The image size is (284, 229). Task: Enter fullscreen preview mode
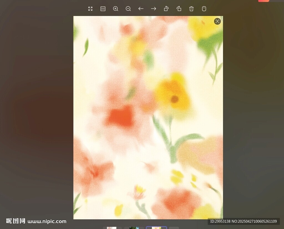[x=90, y=9]
